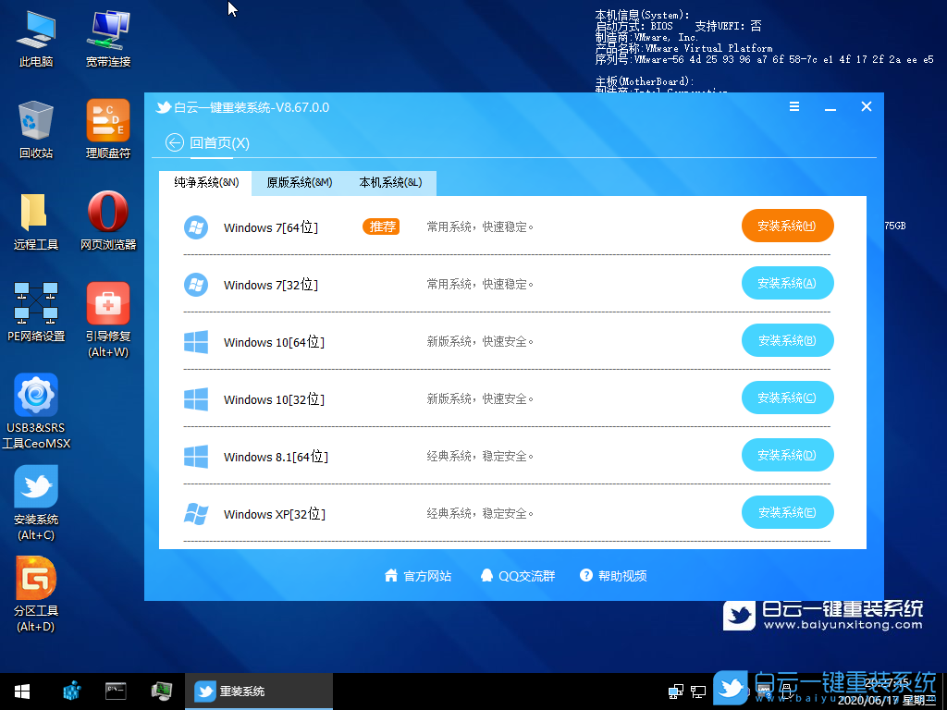
Task: Open the 理顺盘符 drive letter tool
Action: [107, 120]
